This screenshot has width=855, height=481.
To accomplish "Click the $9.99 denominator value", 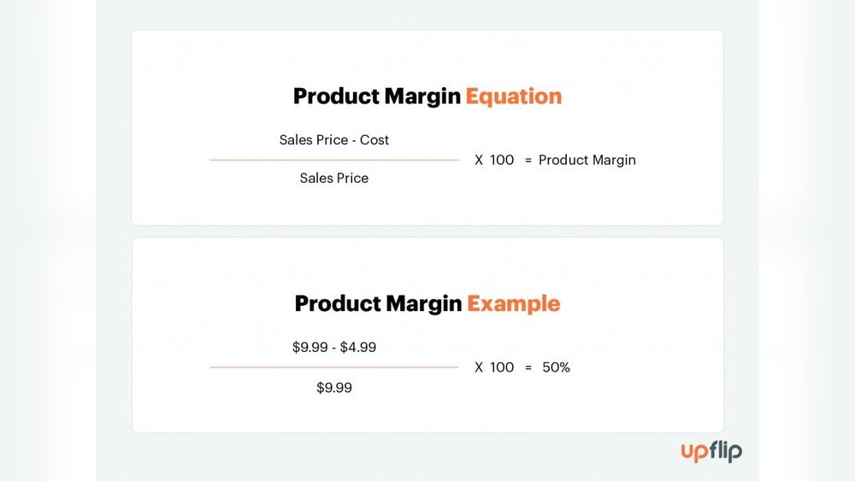I will pyautogui.click(x=334, y=388).
